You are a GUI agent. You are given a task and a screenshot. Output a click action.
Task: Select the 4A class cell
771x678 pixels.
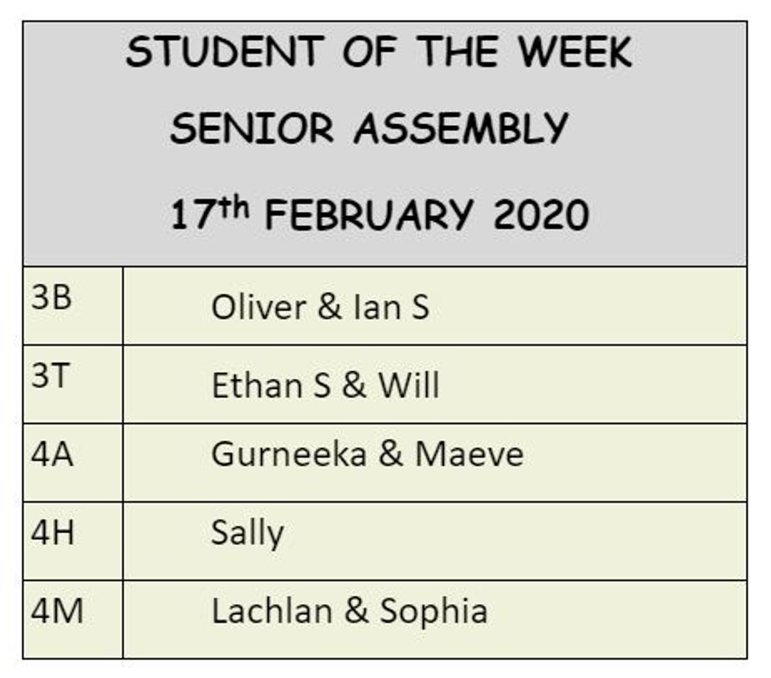pyautogui.click(x=73, y=463)
